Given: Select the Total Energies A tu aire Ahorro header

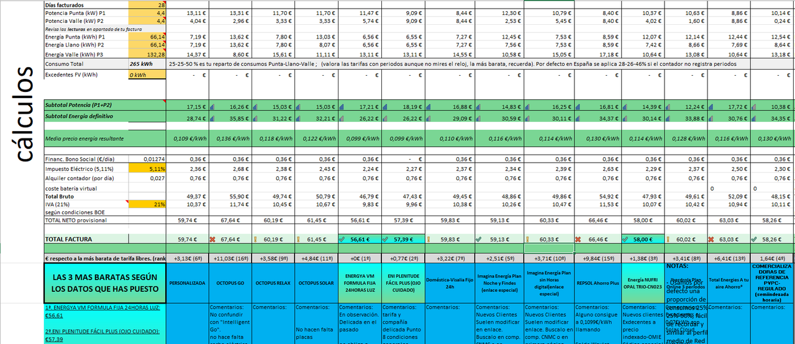Looking at the screenshot, I should tap(729, 282).
